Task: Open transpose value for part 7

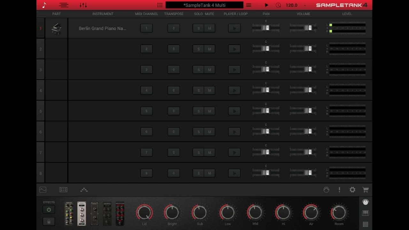Action: coord(174,152)
